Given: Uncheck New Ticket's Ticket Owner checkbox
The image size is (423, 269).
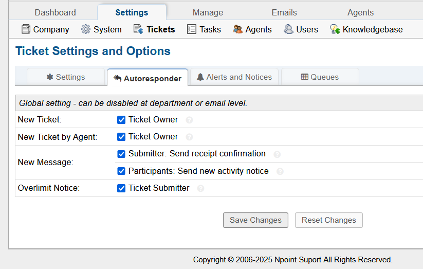Looking at the screenshot, I should click(121, 120).
